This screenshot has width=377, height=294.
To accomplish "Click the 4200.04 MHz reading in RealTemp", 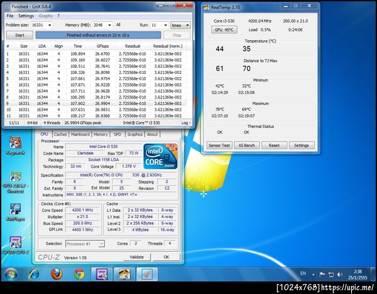I will click(x=260, y=21).
